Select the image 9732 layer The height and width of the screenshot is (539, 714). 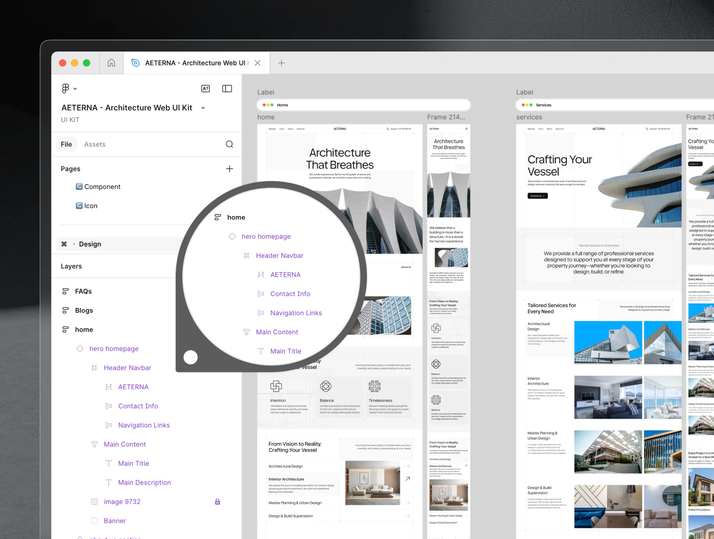(x=122, y=502)
